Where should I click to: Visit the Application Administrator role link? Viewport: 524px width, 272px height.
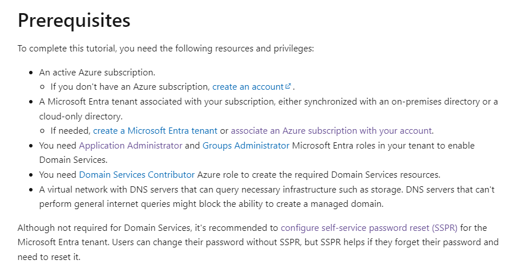point(131,146)
